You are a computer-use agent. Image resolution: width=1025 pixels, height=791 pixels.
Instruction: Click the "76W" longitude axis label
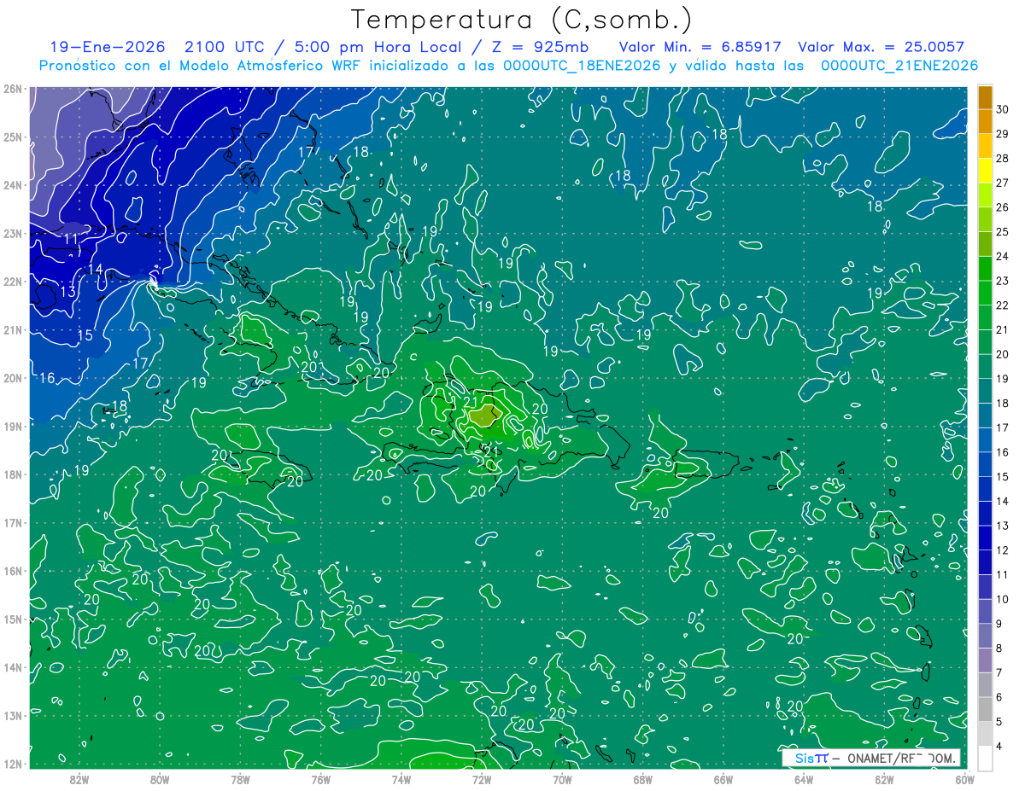(320, 779)
